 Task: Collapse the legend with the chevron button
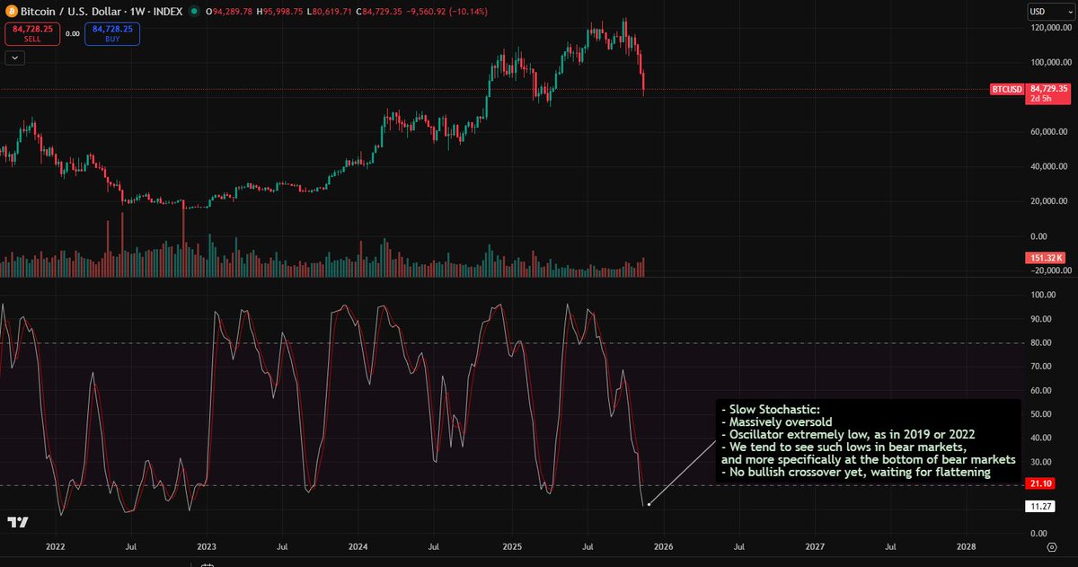click(14, 58)
